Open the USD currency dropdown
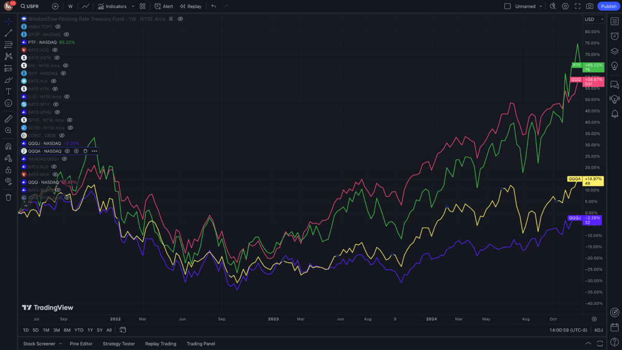This screenshot has height=350, width=622. tap(594, 19)
